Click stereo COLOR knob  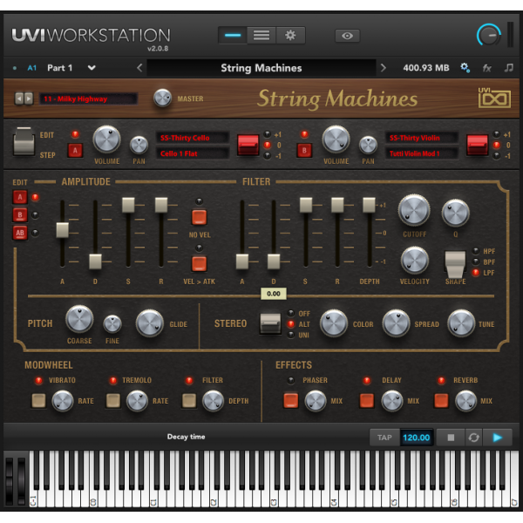pos(334,323)
